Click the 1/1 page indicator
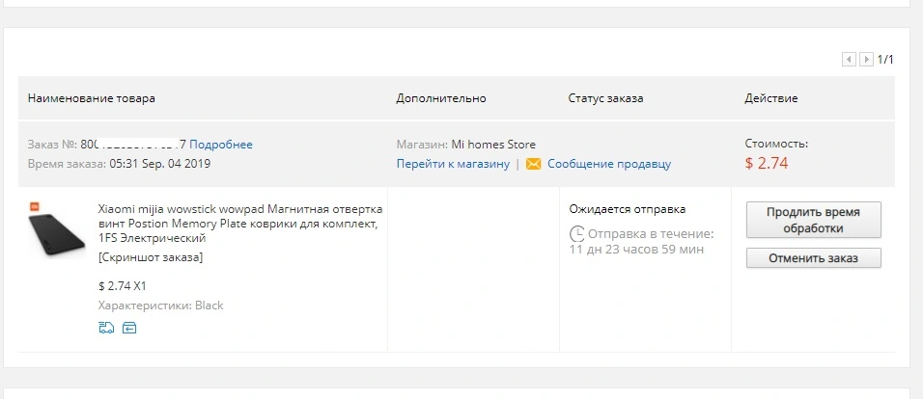Image resolution: width=923 pixels, height=399 pixels. click(885, 60)
